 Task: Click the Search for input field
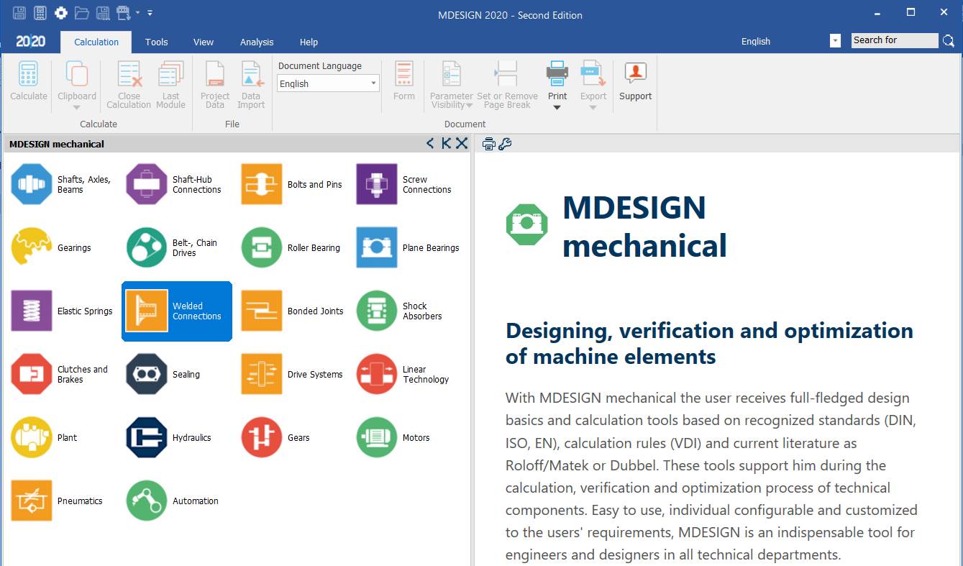(895, 40)
